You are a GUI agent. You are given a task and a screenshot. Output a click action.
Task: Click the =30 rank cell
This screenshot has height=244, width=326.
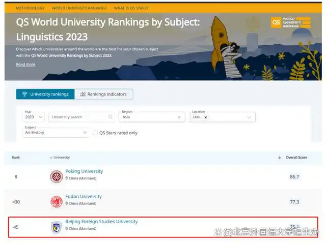point(16,202)
